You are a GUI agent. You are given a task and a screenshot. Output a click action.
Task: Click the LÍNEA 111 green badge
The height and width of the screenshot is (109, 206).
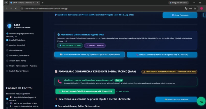point(119,80)
